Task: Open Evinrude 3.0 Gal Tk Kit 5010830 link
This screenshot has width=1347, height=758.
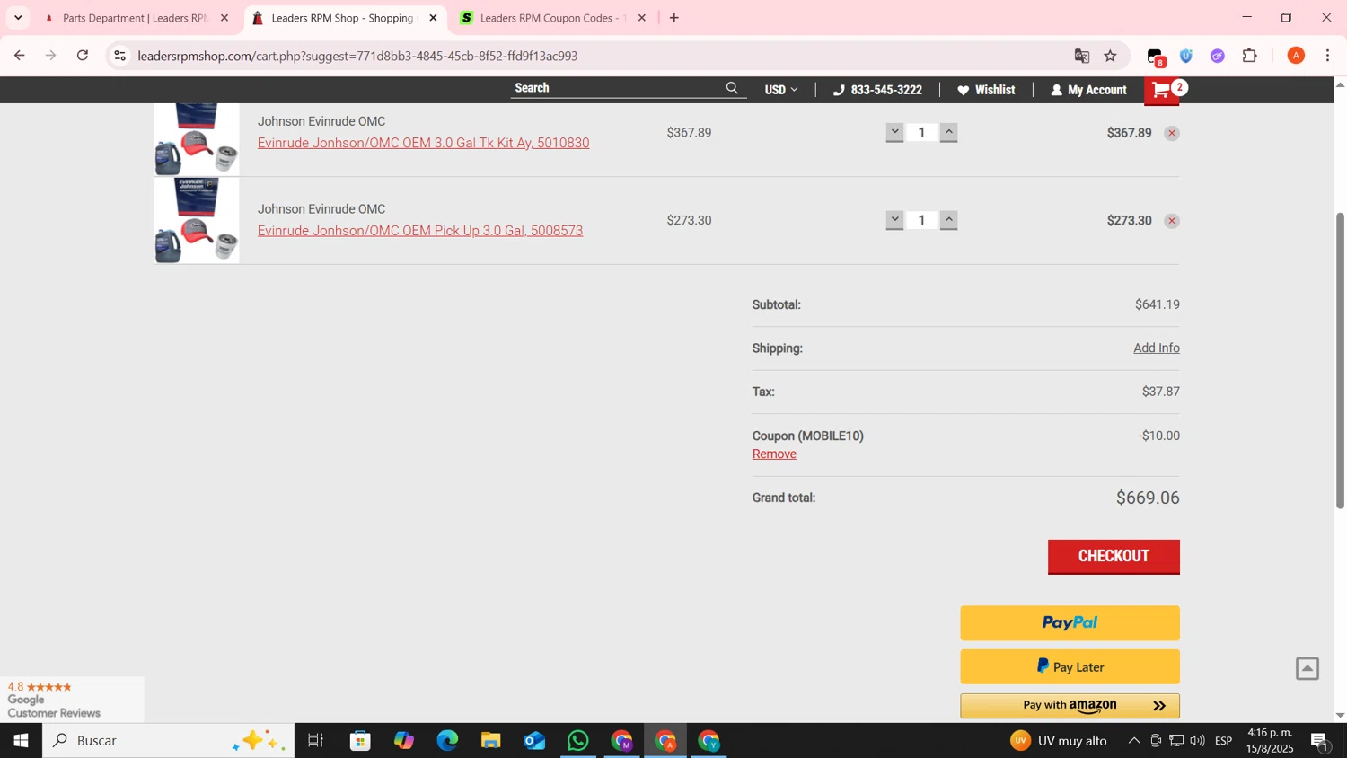Action: pos(423,143)
